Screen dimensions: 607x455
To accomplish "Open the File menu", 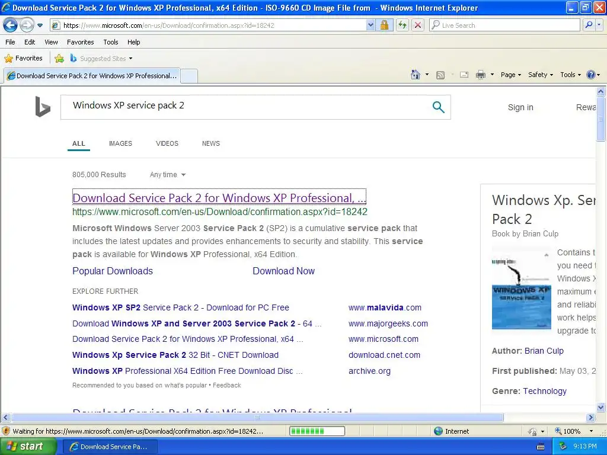I will [x=11, y=42].
